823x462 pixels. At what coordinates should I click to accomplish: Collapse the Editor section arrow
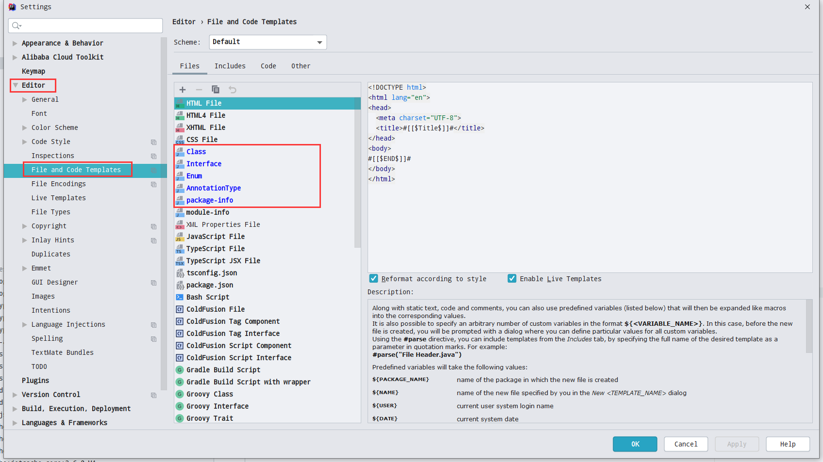15,85
